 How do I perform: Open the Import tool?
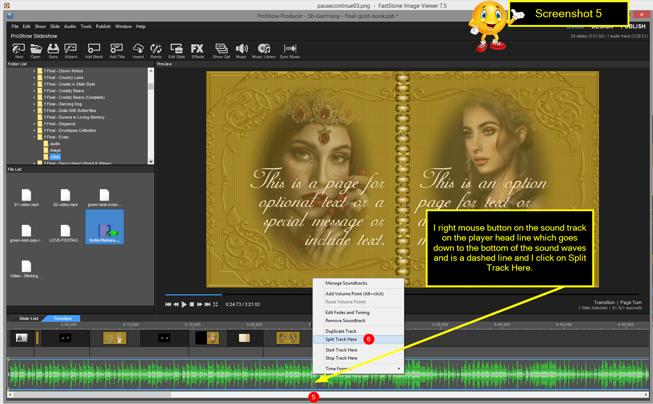pos(138,51)
